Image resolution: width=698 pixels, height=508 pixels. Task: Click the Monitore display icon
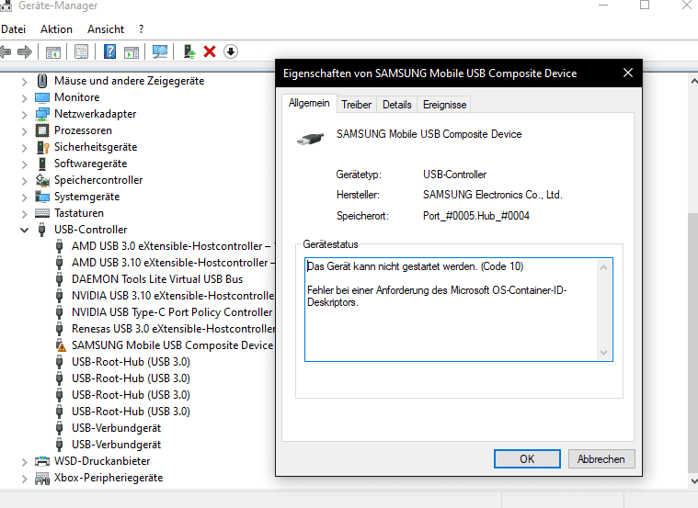(42, 97)
